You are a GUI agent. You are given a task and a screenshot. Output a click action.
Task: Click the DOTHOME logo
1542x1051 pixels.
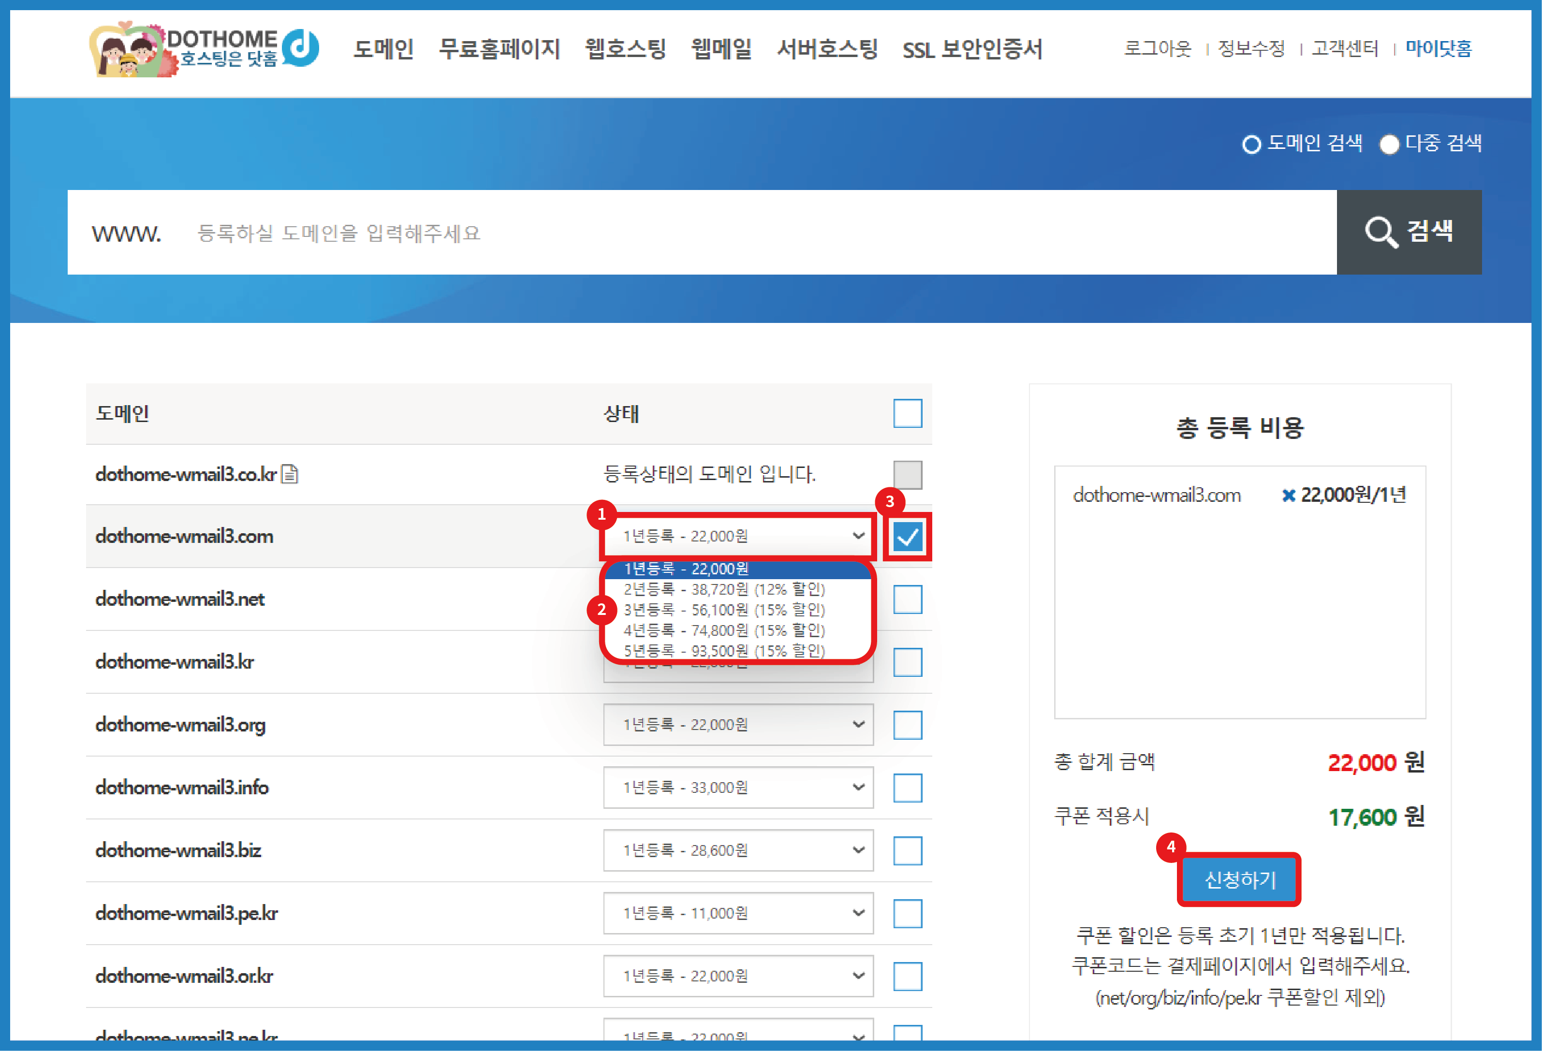(x=204, y=49)
